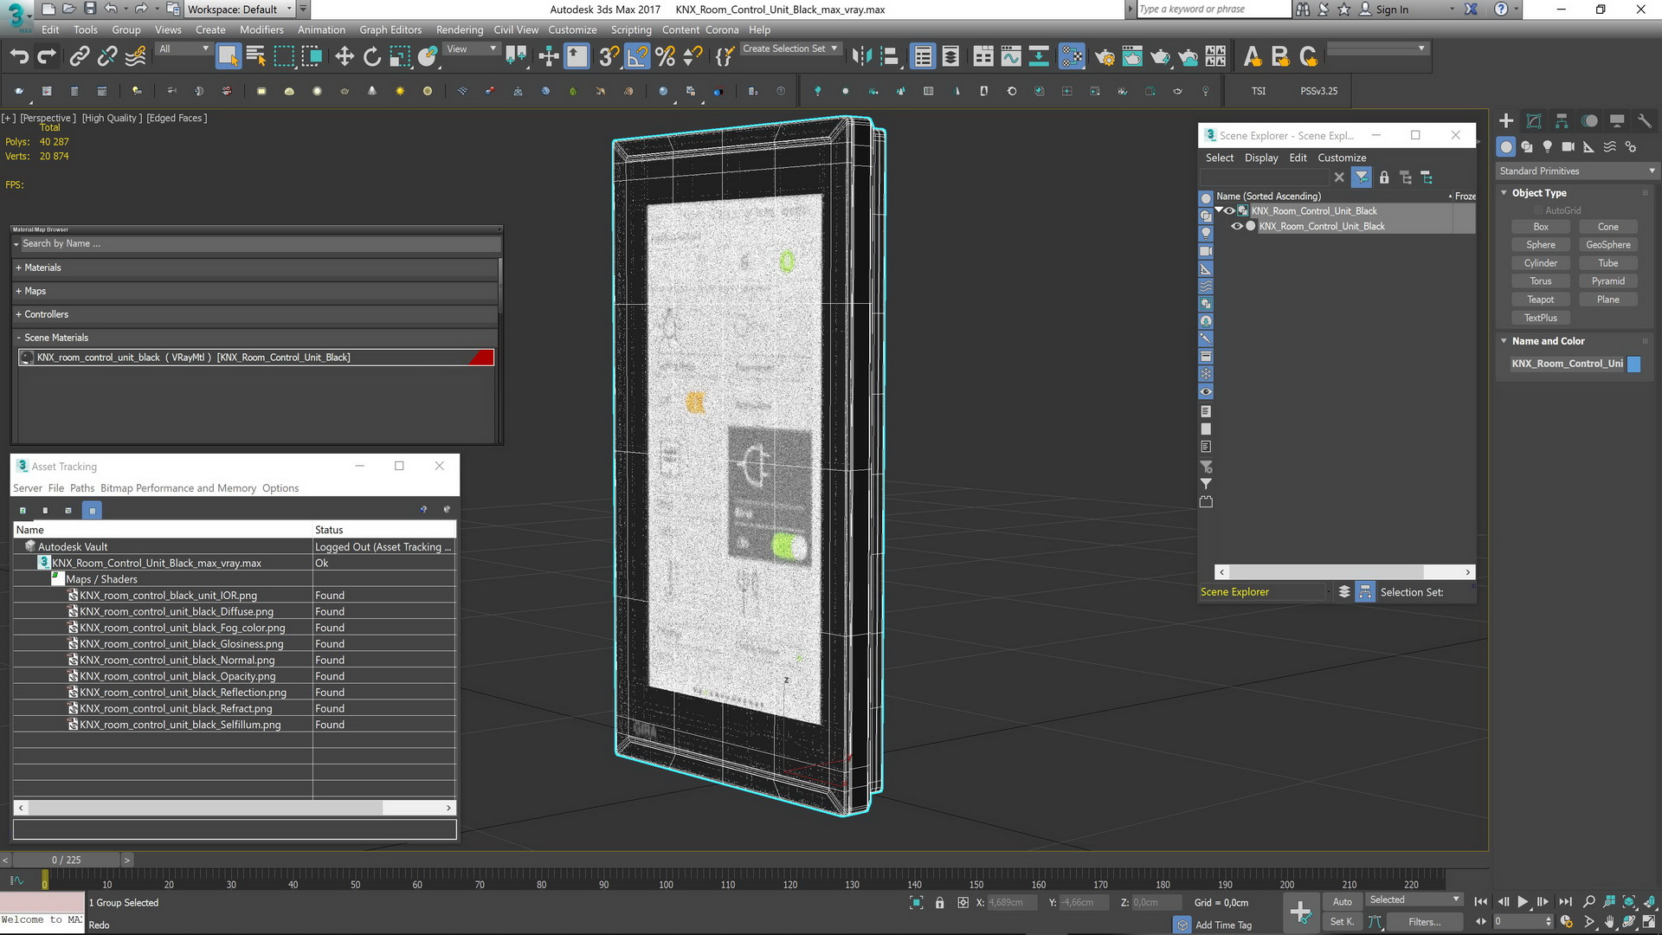Viewport: 1662px width, 935px height.
Task: Click the Zoom Extents Selected status icon
Action: click(1628, 902)
